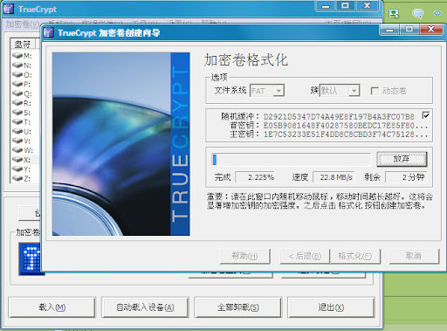The height and width of the screenshot is (331, 447).
Task: Click the 全部卸载(S) dismount all button
Action: tap(238, 307)
